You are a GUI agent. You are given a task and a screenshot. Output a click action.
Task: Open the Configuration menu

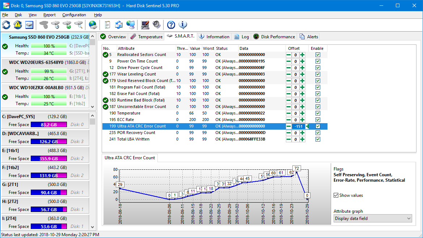coord(74,15)
